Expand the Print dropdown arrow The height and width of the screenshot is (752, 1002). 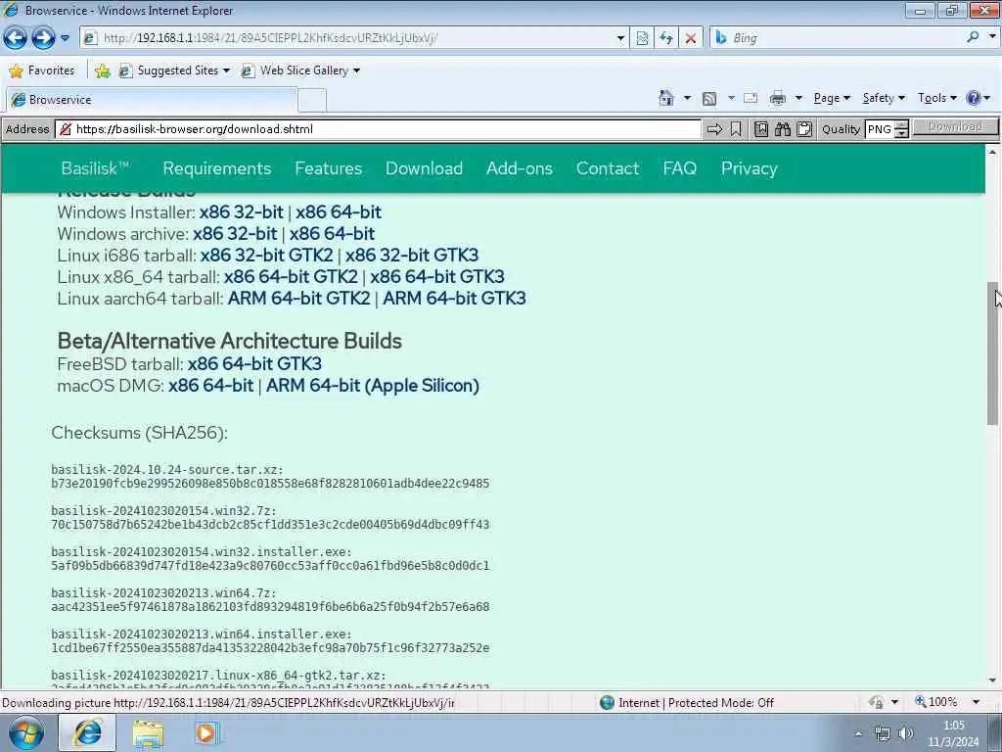click(x=798, y=98)
